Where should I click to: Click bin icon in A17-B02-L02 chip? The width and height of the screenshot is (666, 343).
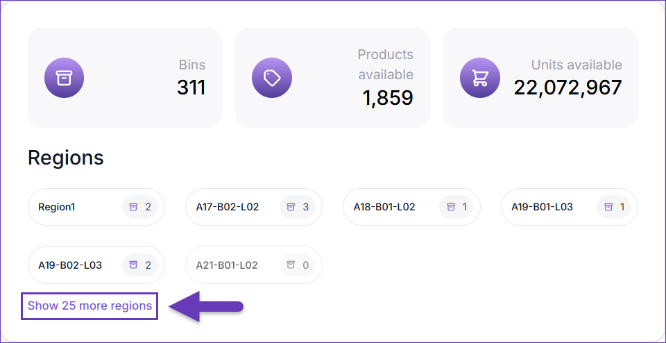(291, 207)
